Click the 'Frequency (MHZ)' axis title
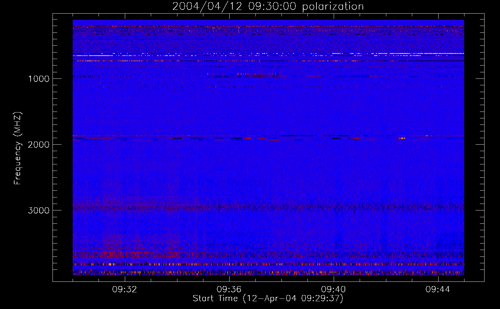The width and height of the screenshot is (500, 309). (x=18, y=148)
